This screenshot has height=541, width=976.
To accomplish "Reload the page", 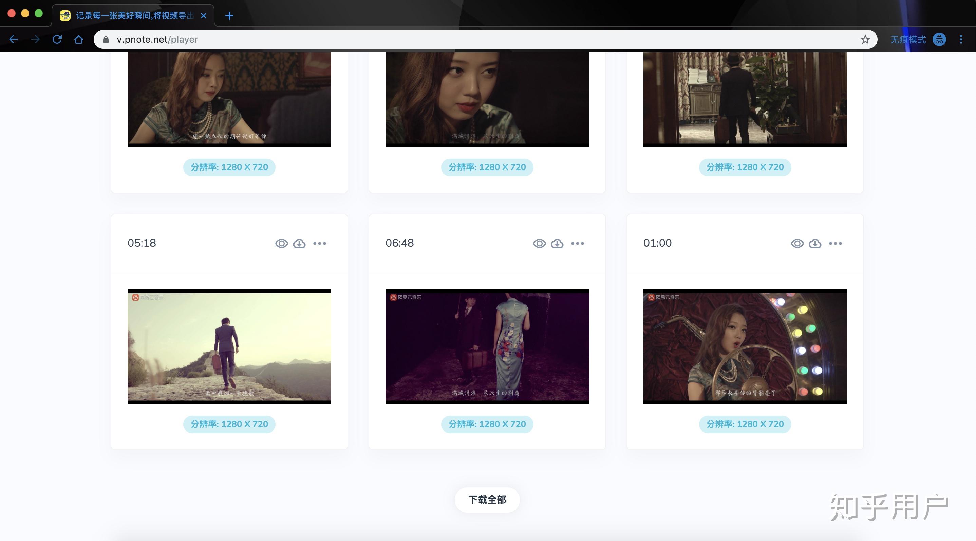I will [x=57, y=39].
